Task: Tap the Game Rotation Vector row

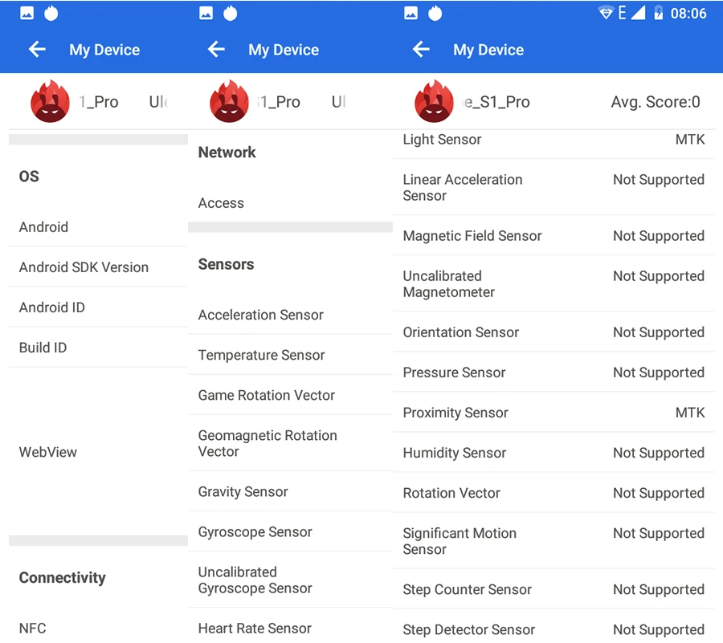Action: [x=291, y=395]
